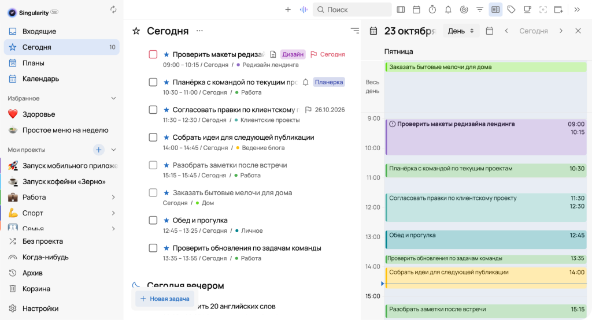The width and height of the screenshot is (592, 320).
Task: Tick checkbox for Планёрка с командой task
Action: (x=153, y=82)
